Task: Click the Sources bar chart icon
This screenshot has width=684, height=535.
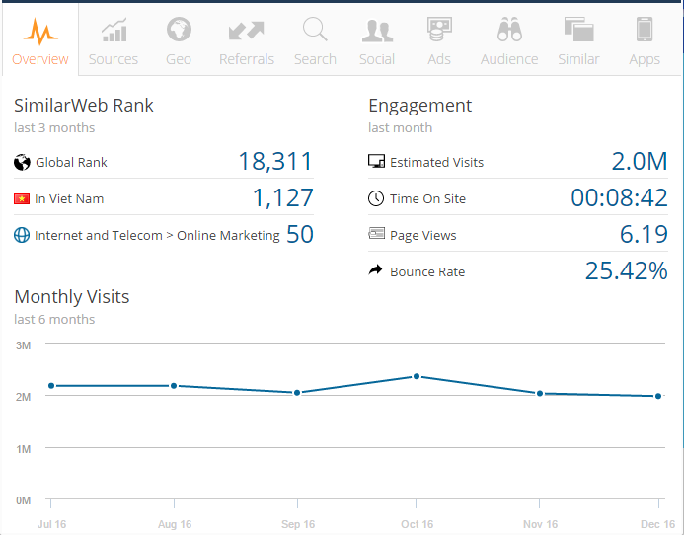Action: click(114, 30)
